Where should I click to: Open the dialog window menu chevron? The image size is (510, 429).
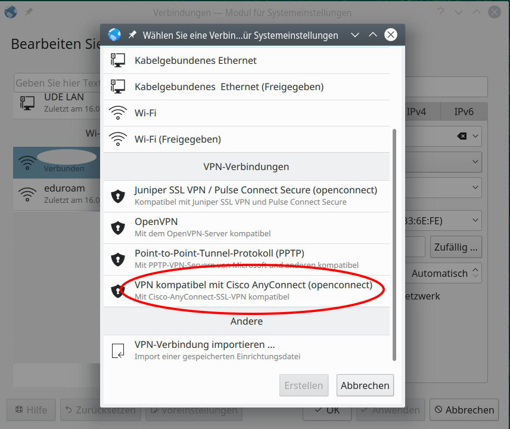tap(355, 35)
